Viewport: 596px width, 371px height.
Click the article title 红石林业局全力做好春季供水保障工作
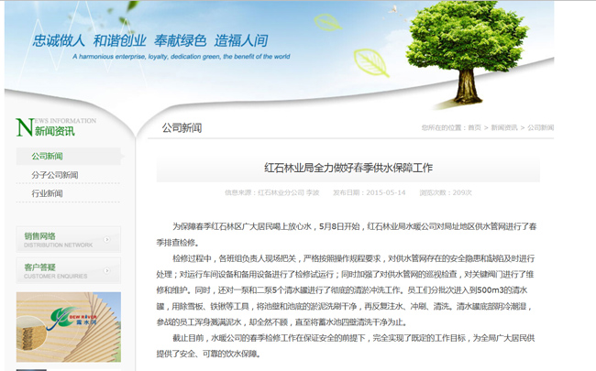(x=348, y=168)
